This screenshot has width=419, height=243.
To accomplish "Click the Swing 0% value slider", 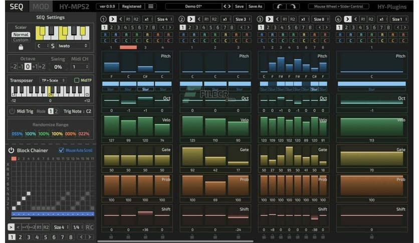I will (x=58, y=67).
